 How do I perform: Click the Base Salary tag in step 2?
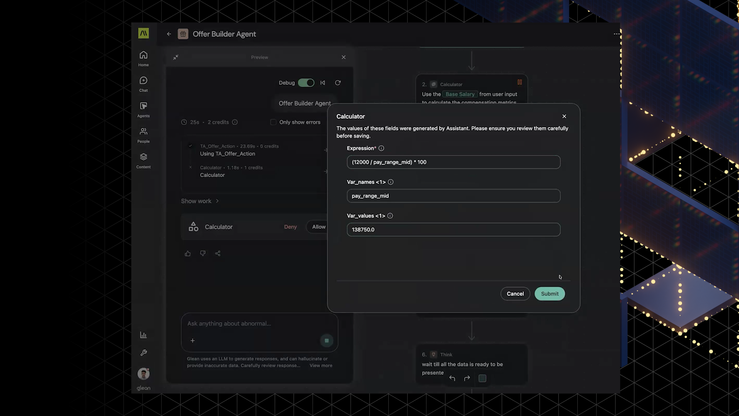[460, 94]
